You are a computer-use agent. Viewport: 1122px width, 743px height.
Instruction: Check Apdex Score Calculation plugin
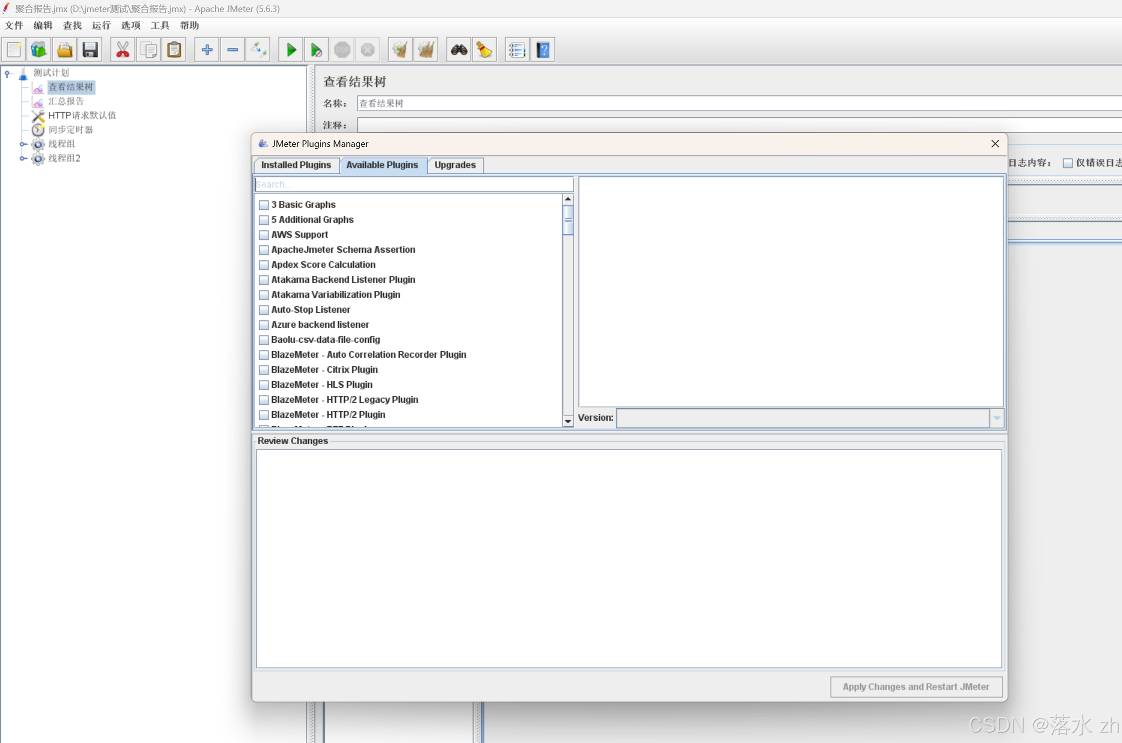coord(264,265)
